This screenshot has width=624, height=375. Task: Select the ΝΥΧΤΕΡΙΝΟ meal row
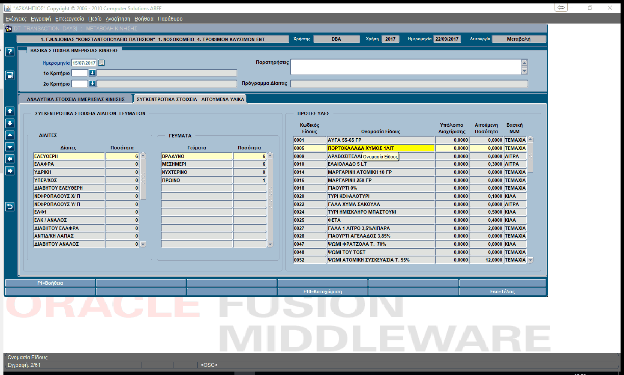[x=197, y=172]
